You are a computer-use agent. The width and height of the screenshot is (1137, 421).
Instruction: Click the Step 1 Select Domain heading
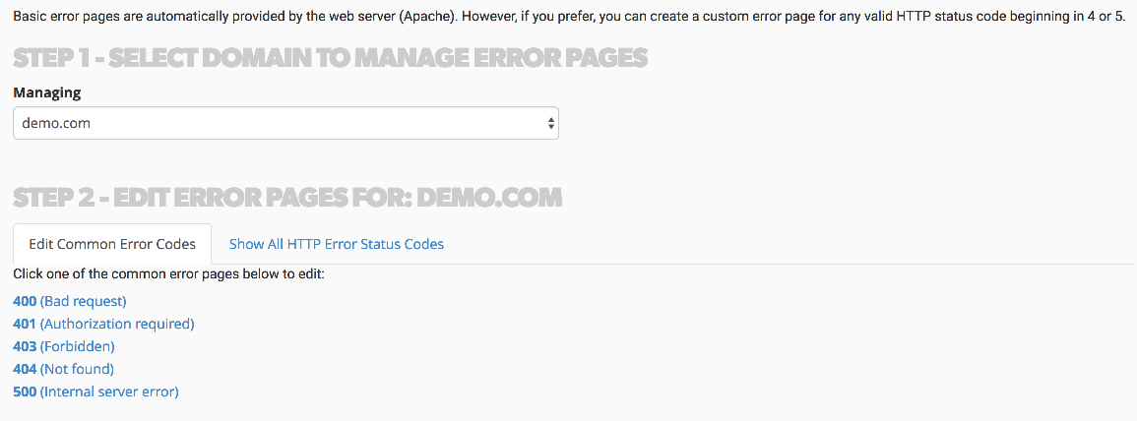[331, 58]
